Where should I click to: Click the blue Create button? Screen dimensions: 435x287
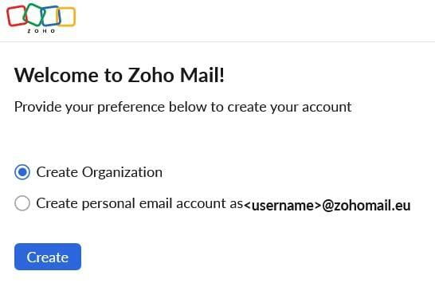48,257
